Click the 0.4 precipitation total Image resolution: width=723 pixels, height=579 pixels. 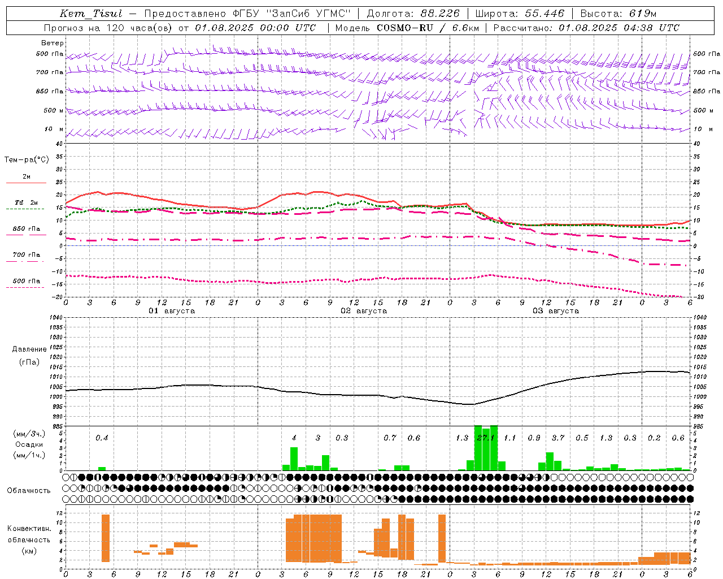click(x=102, y=438)
